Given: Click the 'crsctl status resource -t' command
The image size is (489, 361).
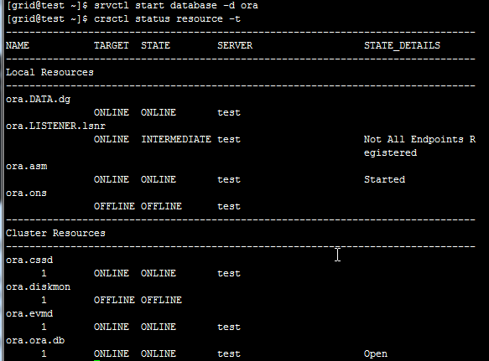Looking at the screenshot, I should (x=167, y=19).
